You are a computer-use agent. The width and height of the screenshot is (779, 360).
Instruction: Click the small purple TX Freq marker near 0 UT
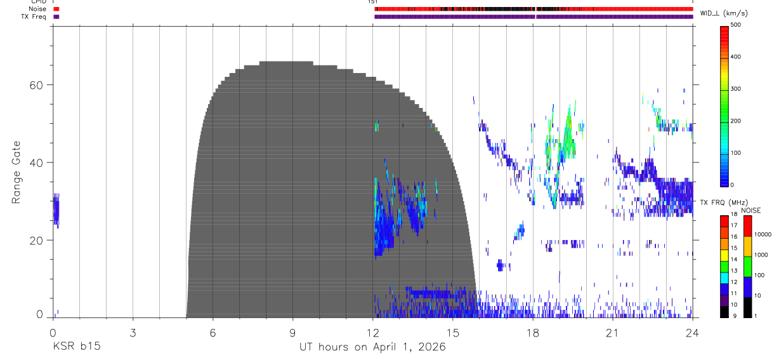pyautogui.click(x=56, y=17)
